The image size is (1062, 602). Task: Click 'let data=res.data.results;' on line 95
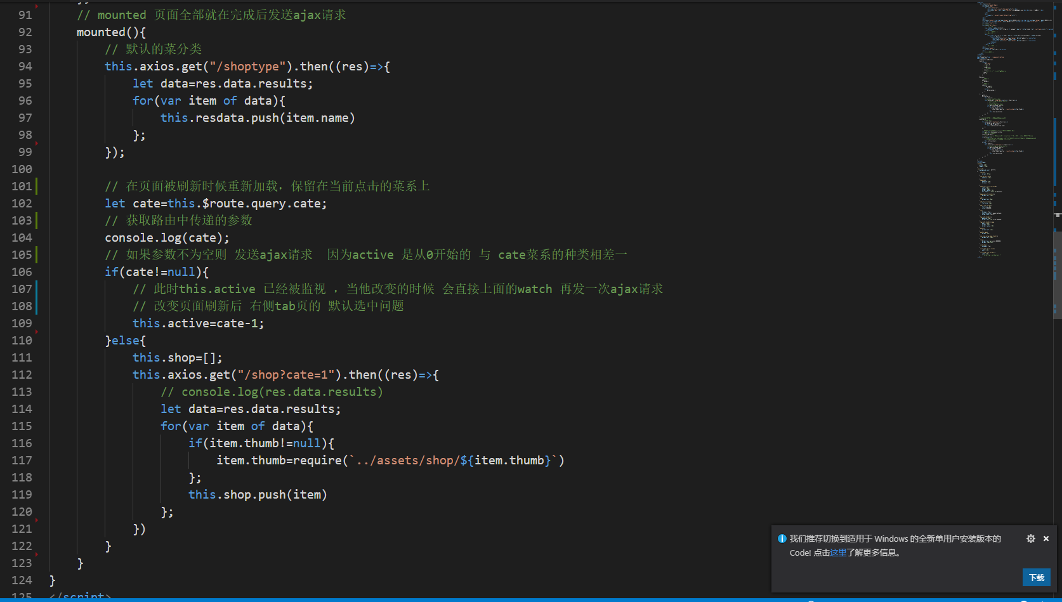click(x=223, y=83)
